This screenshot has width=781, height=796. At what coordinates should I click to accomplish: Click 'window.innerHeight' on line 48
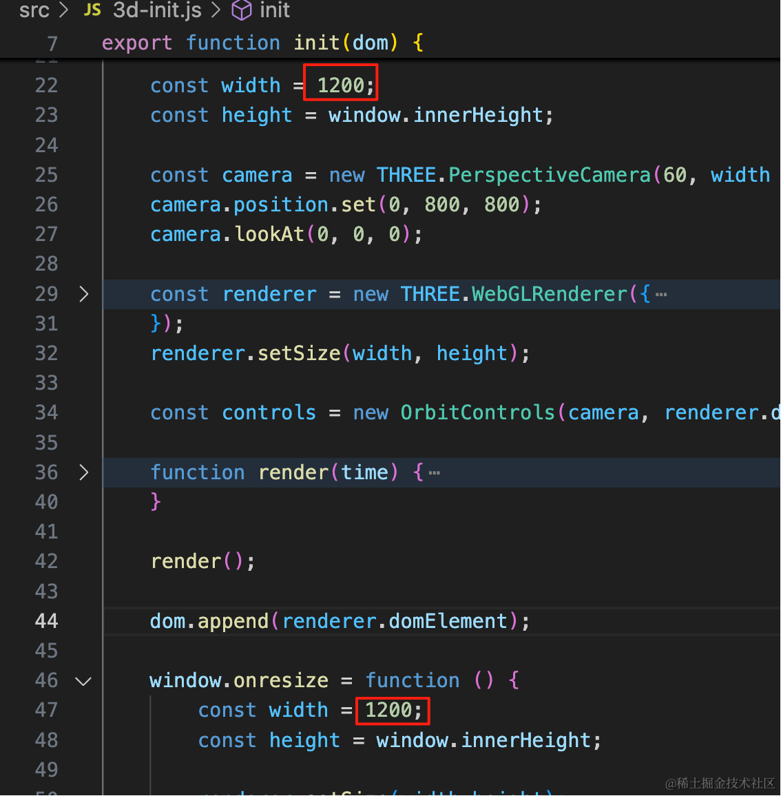pyautogui.click(x=484, y=740)
